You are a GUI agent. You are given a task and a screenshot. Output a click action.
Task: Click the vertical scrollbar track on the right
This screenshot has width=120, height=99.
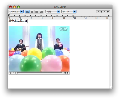(111, 52)
